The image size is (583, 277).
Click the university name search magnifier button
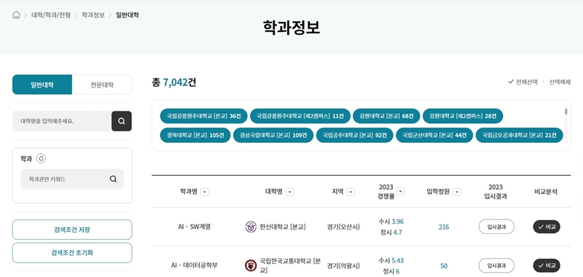[122, 121]
